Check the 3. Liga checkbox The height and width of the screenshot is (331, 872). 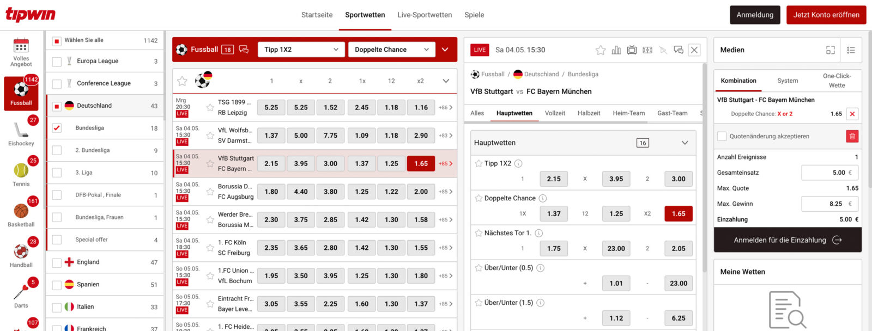pos(57,173)
